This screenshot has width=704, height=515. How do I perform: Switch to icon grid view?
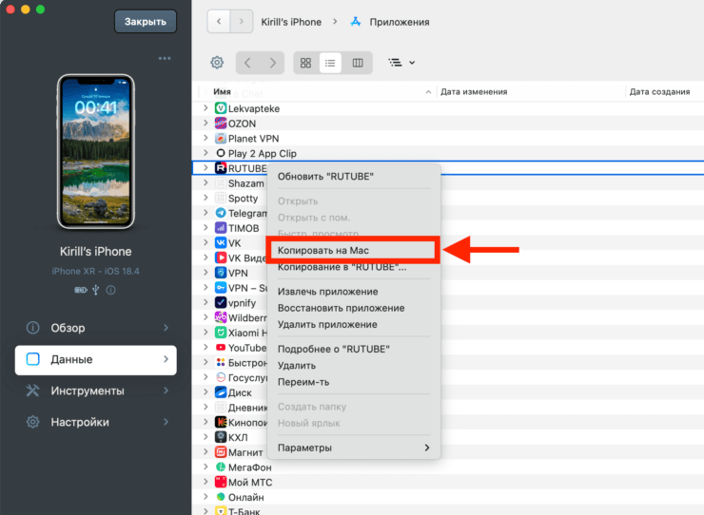305,63
